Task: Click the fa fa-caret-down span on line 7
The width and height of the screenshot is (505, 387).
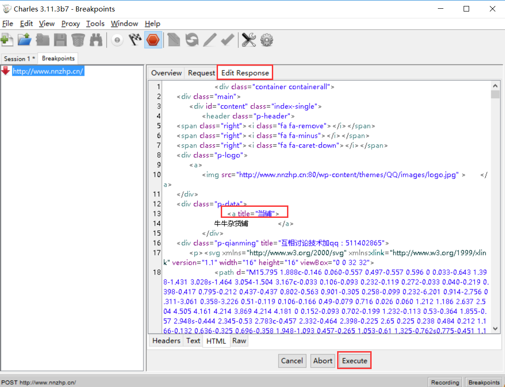Action: coord(282,146)
